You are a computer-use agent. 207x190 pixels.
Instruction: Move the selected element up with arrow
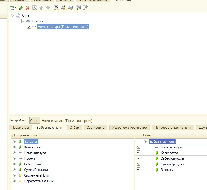click(41, 8)
